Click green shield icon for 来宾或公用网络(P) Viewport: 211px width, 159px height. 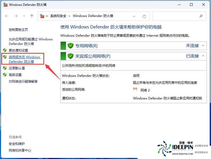click(x=71, y=56)
